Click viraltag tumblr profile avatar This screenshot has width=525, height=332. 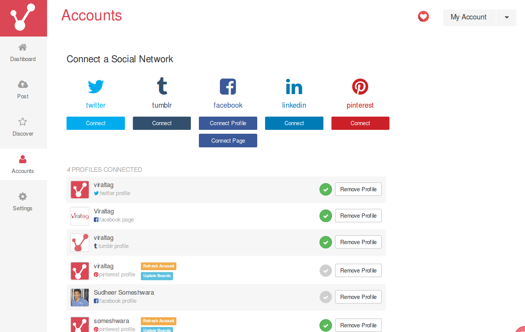pos(80,243)
